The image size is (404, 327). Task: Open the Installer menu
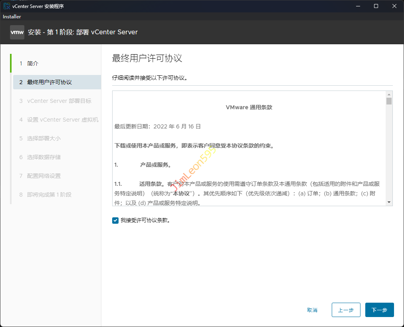point(12,17)
